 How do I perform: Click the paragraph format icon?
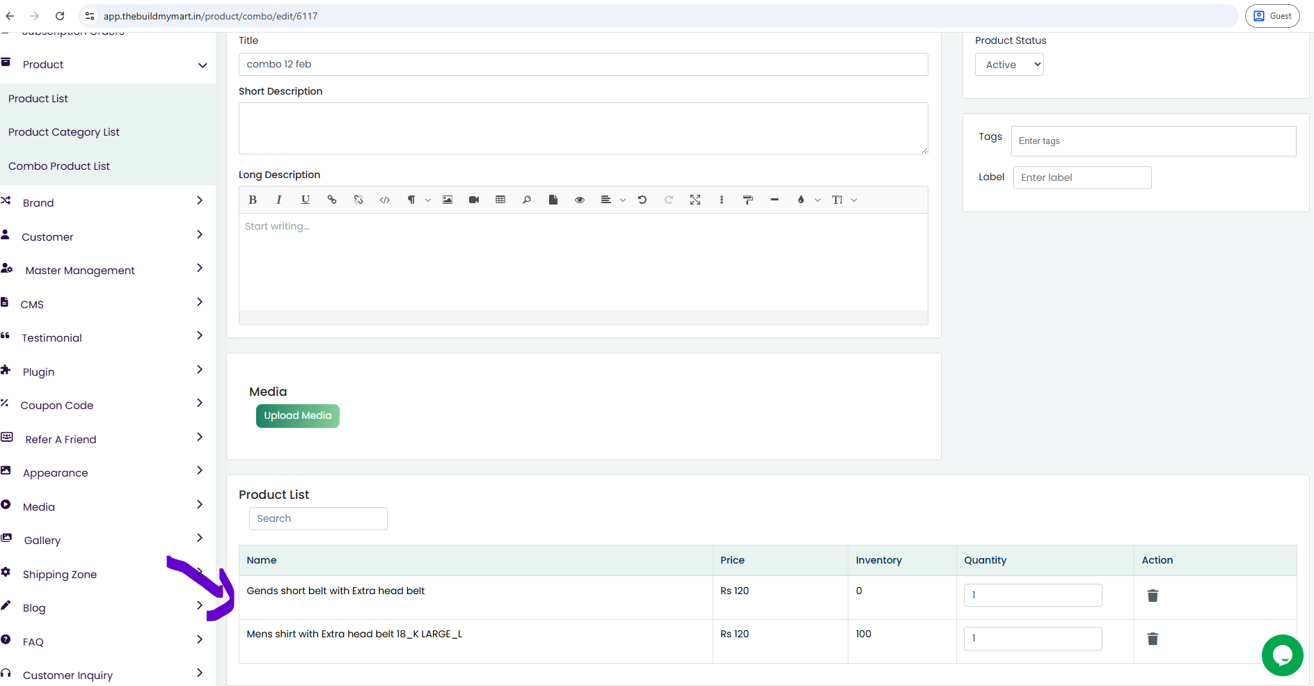click(411, 200)
